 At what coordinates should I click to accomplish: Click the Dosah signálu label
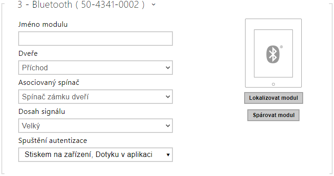[42, 112]
